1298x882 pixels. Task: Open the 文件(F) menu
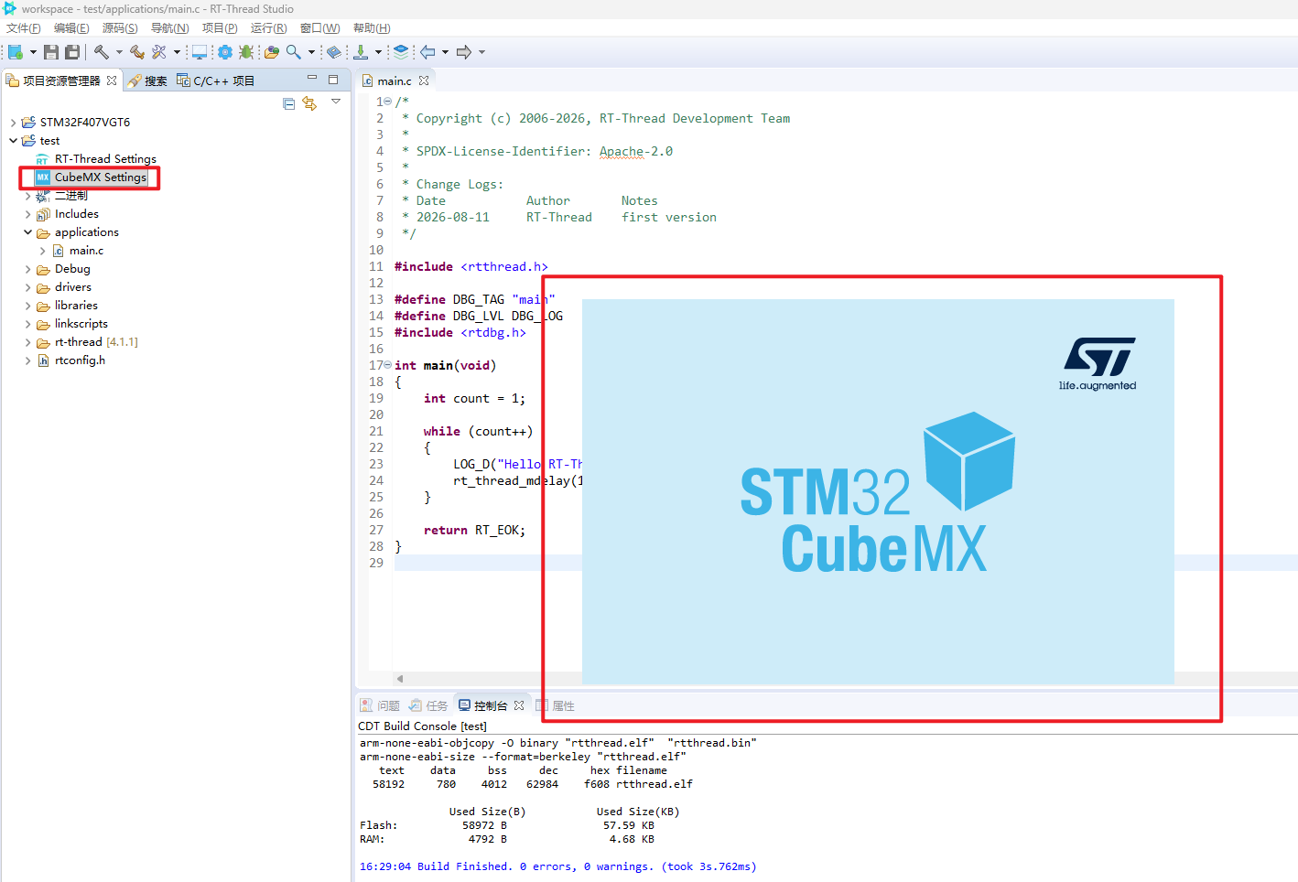[24, 28]
